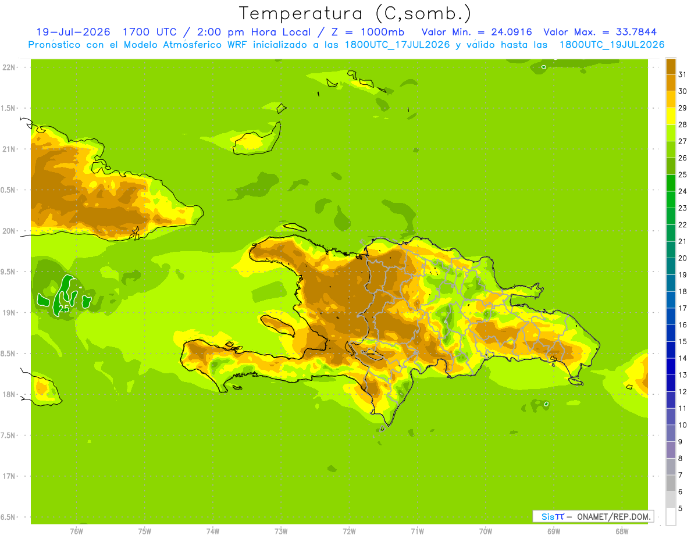Click the "75W" longitude axis label
This screenshot has height=539, width=698.
point(144,531)
